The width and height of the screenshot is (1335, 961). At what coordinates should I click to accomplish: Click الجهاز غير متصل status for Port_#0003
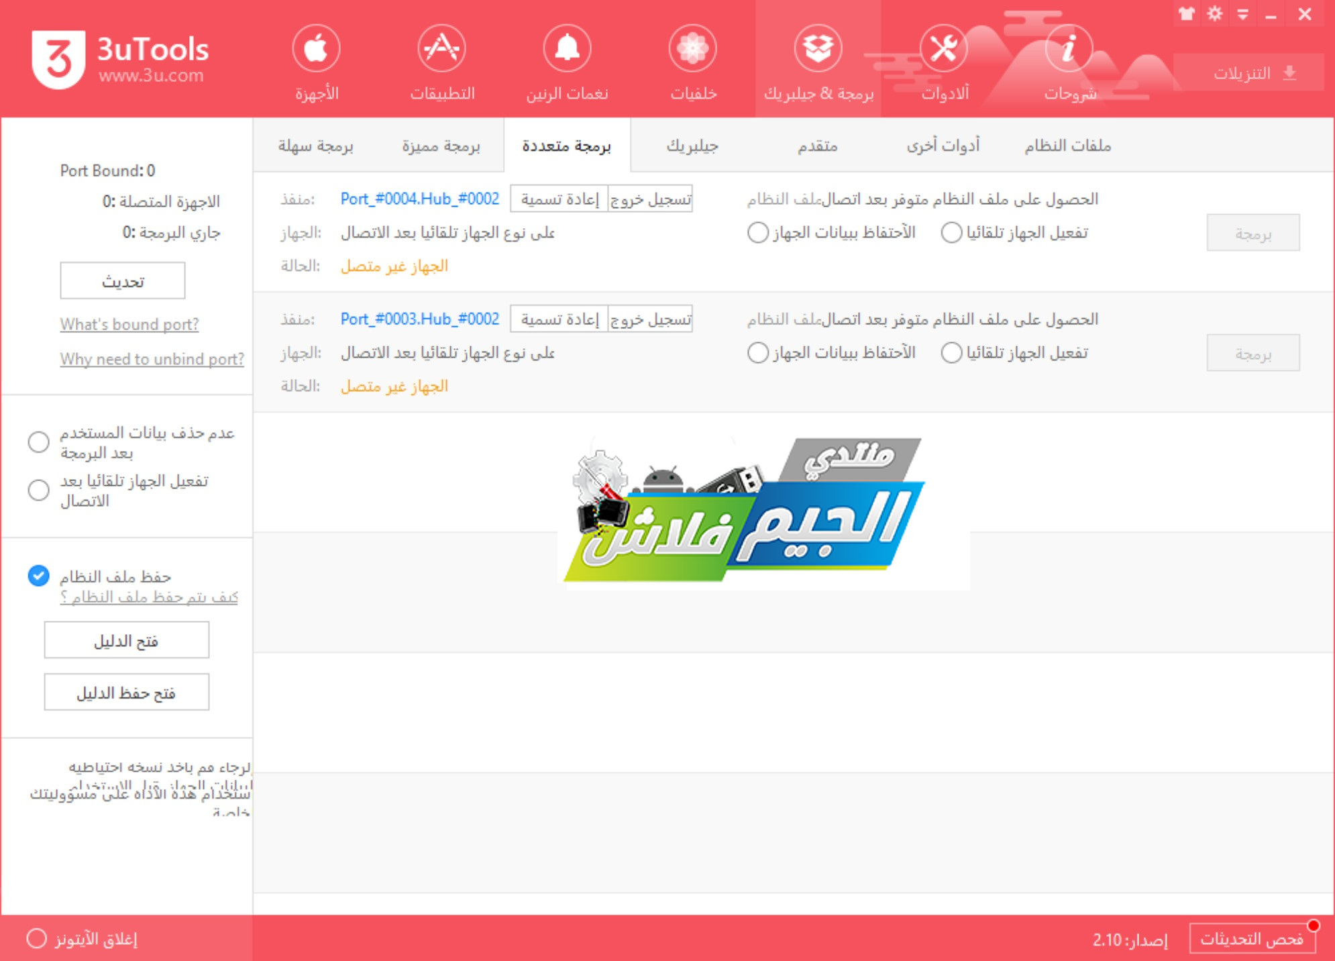pyautogui.click(x=394, y=387)
